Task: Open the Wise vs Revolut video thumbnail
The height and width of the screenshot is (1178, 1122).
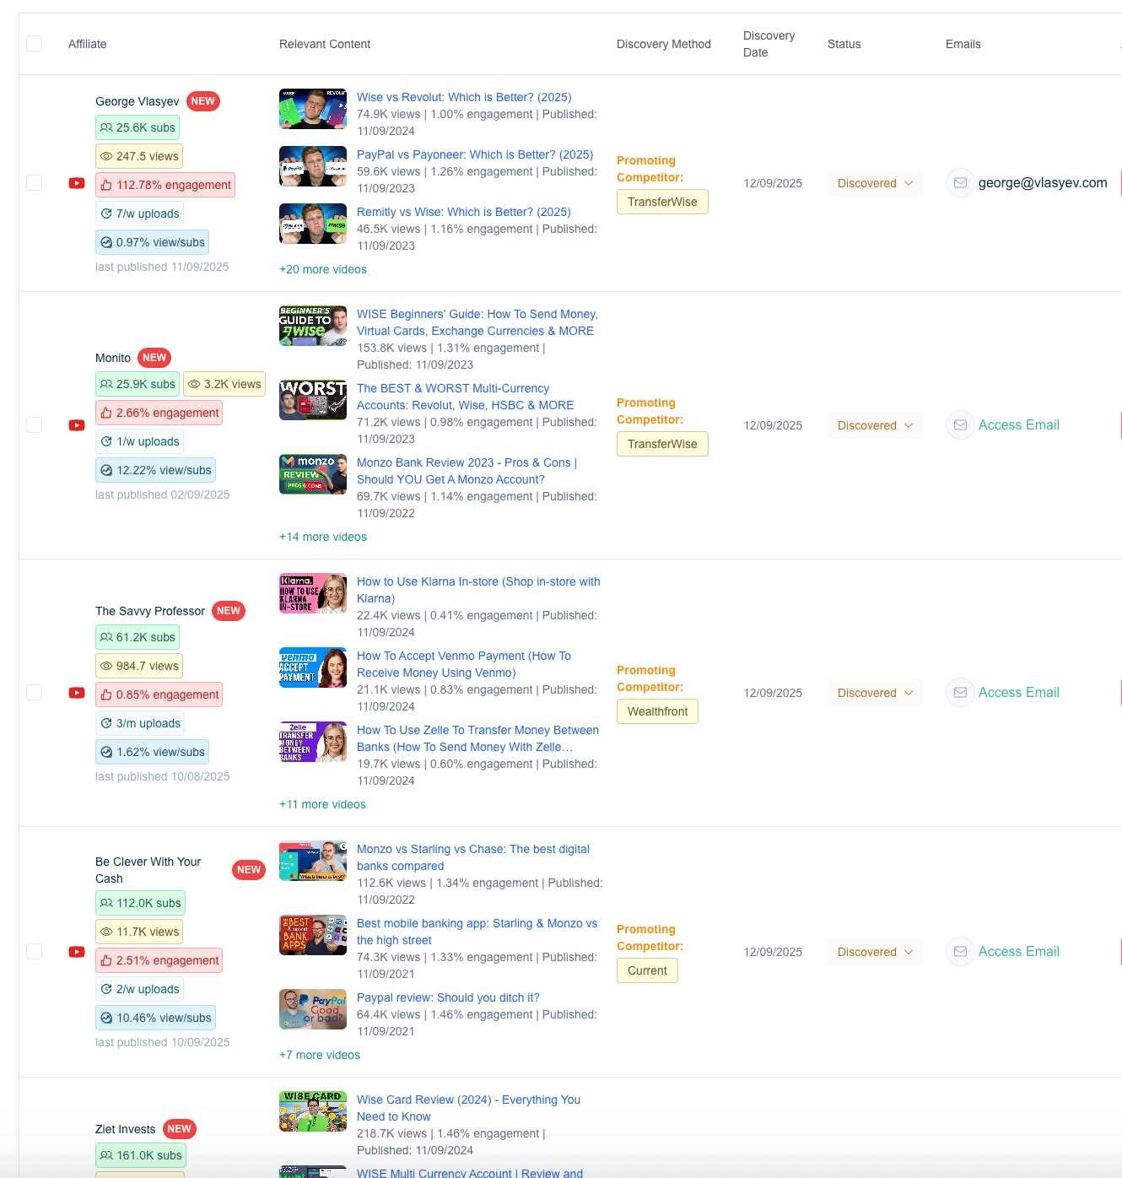Action: 313,109
